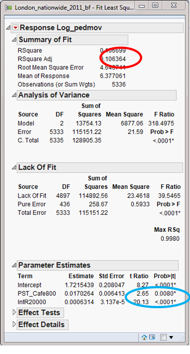Image resolution: width=190 pixels, height=354 pixels.
Task: Collapse the Analysis of Variance section
Action: [x=14, y=95]
